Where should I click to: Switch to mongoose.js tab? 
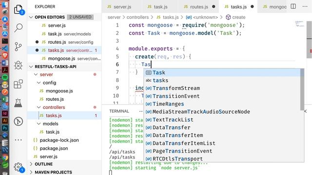[x=274, y=6]
